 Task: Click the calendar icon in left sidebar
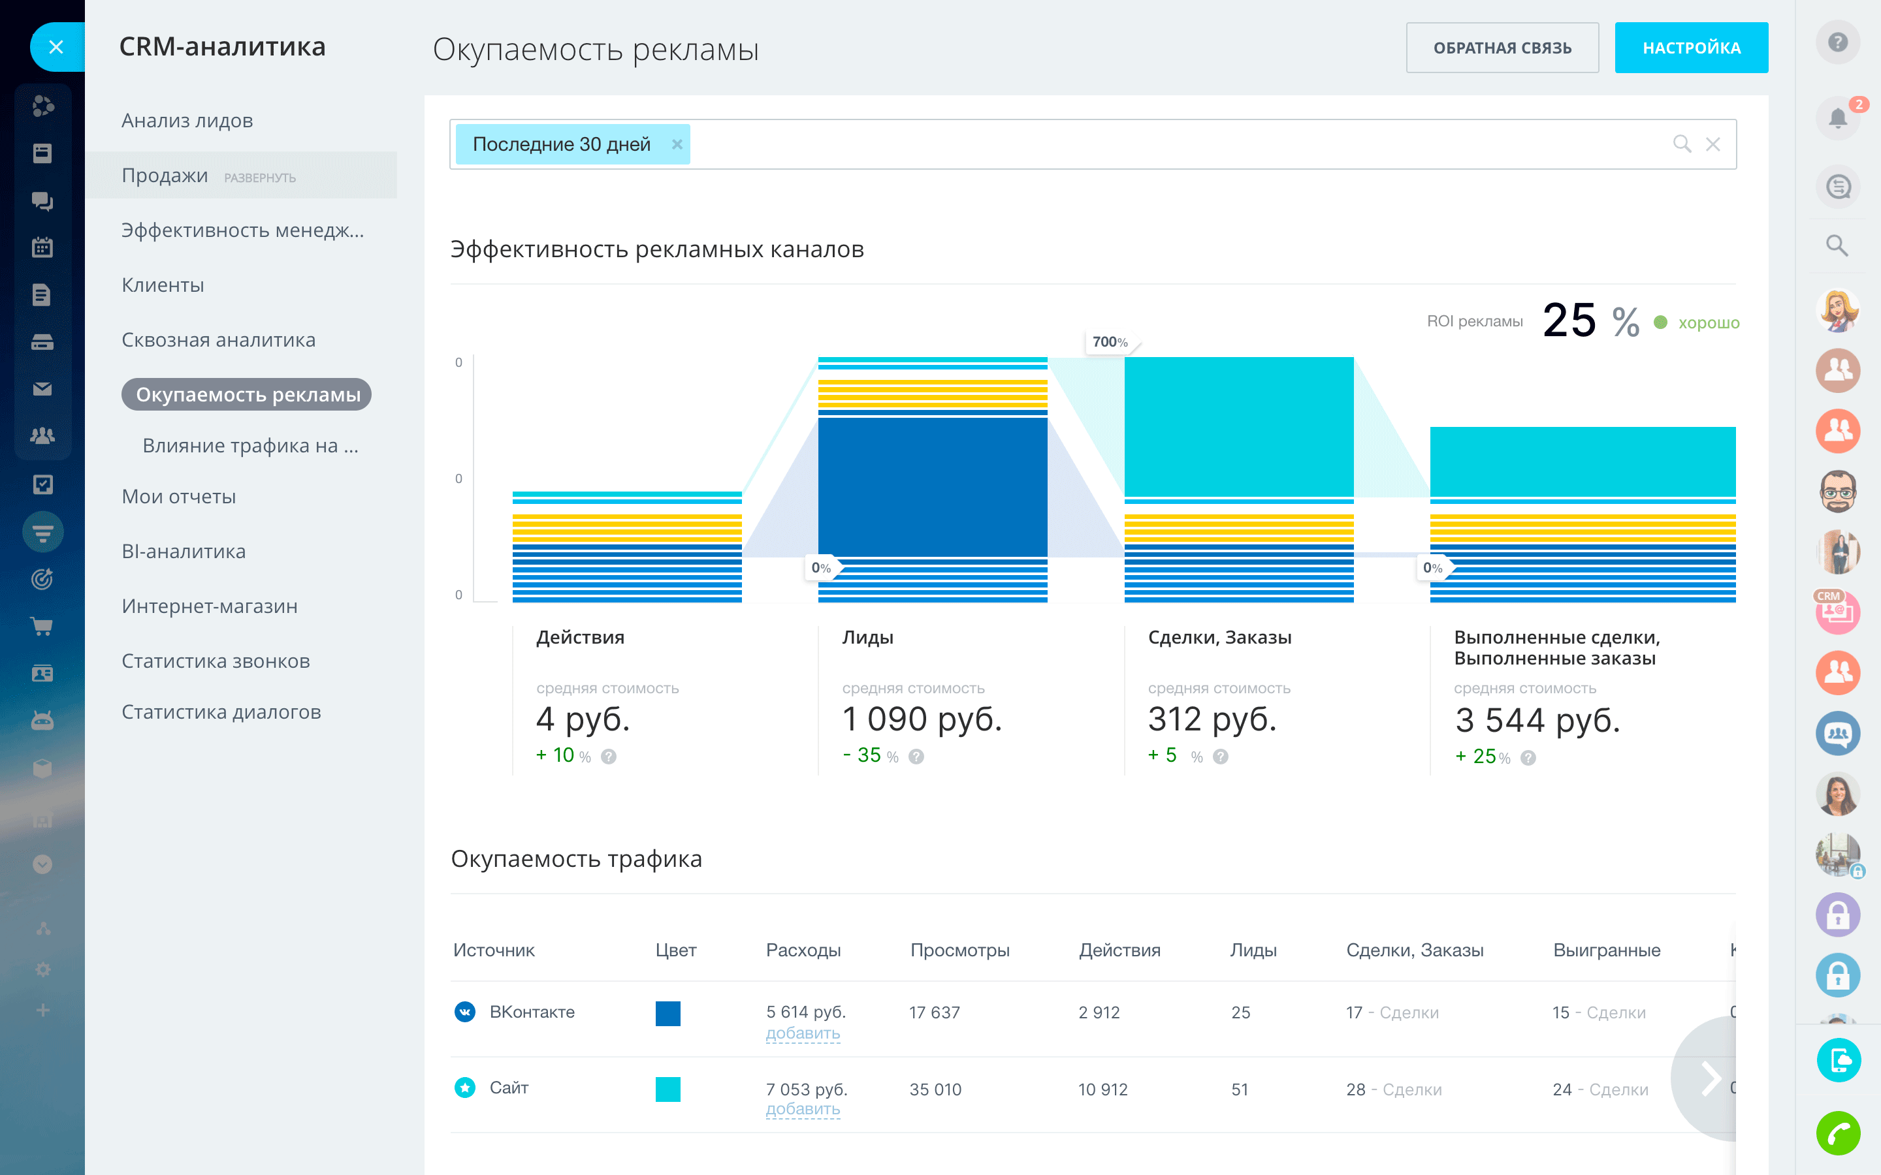pos(42,248)
